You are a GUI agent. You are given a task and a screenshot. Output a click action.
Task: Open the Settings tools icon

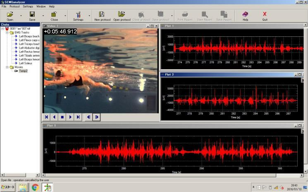pos(78,14)
